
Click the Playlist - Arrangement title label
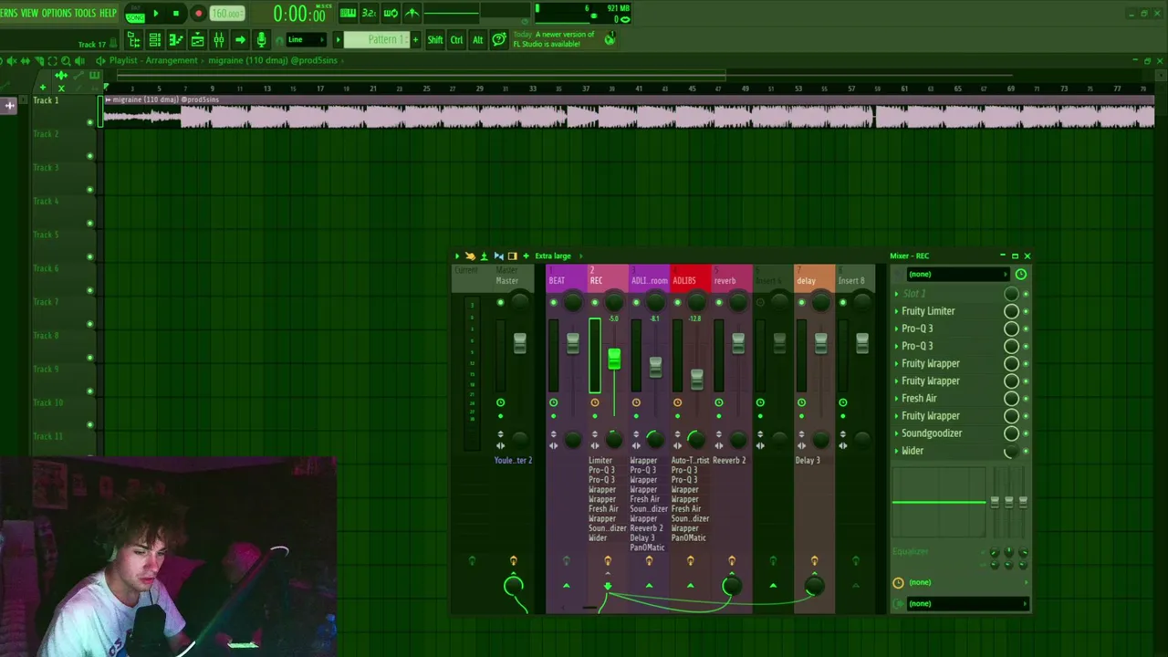coord(153,60)
